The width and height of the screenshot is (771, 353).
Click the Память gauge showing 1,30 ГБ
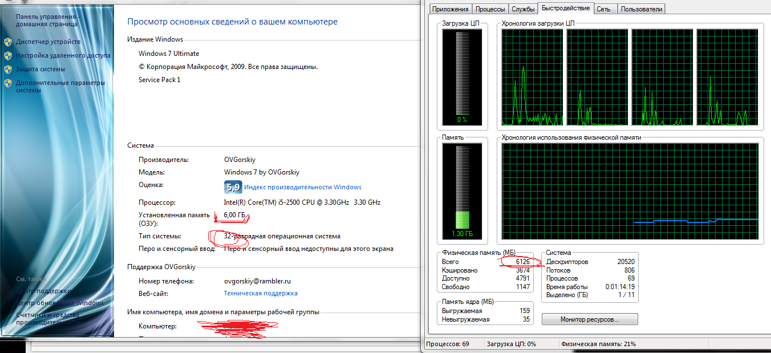(x=462, y=192)
